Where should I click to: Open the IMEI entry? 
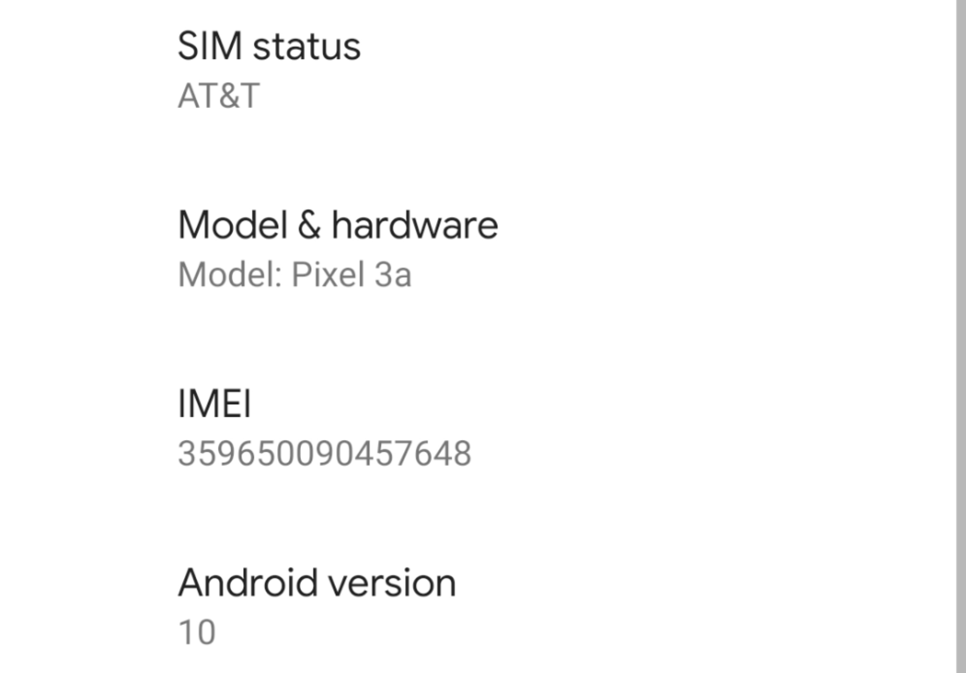click(x=214, y=403)
